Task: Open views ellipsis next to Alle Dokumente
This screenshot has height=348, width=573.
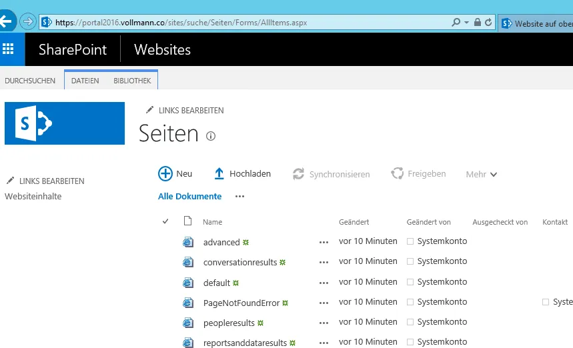Action: (239, 197)
